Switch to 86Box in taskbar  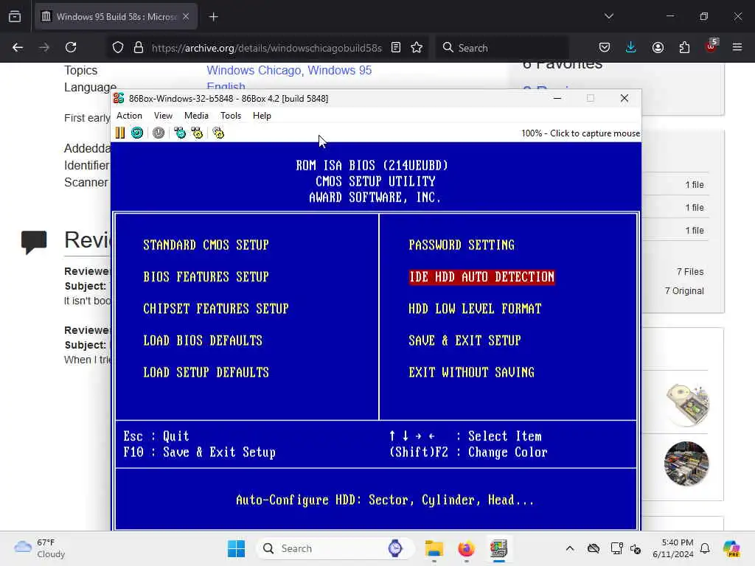pos(498,548)
